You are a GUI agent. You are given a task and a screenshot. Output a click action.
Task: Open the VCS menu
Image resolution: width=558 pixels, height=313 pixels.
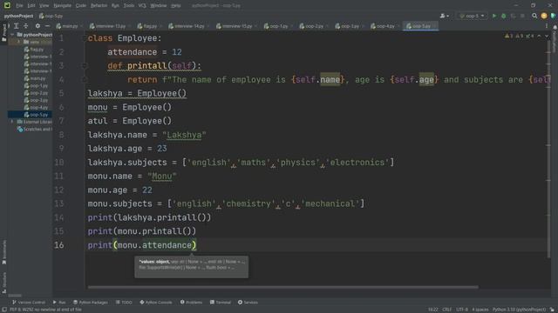point(142,5)
